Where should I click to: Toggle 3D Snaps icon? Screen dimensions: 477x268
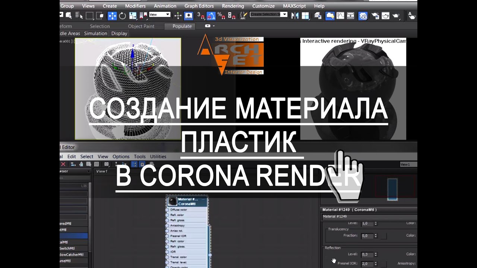point(201,16)
